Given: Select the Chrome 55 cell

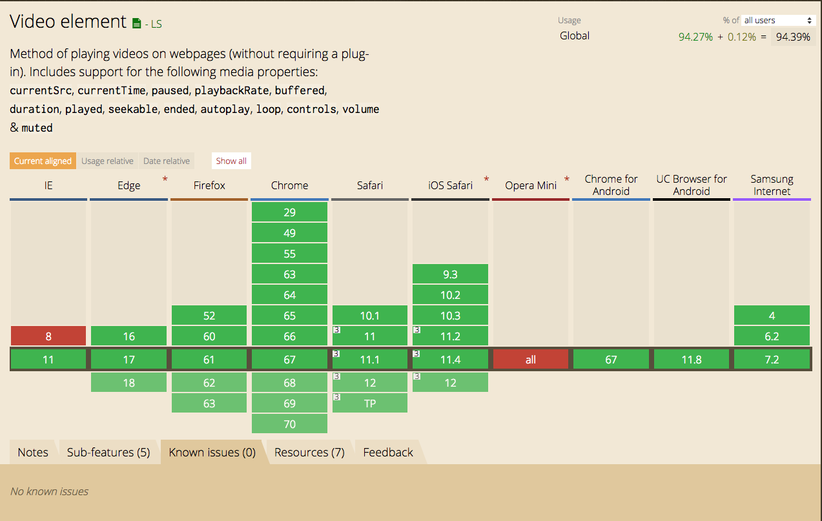Looking at the screenshot, I should pyautogui.click(x=289, y=253).
